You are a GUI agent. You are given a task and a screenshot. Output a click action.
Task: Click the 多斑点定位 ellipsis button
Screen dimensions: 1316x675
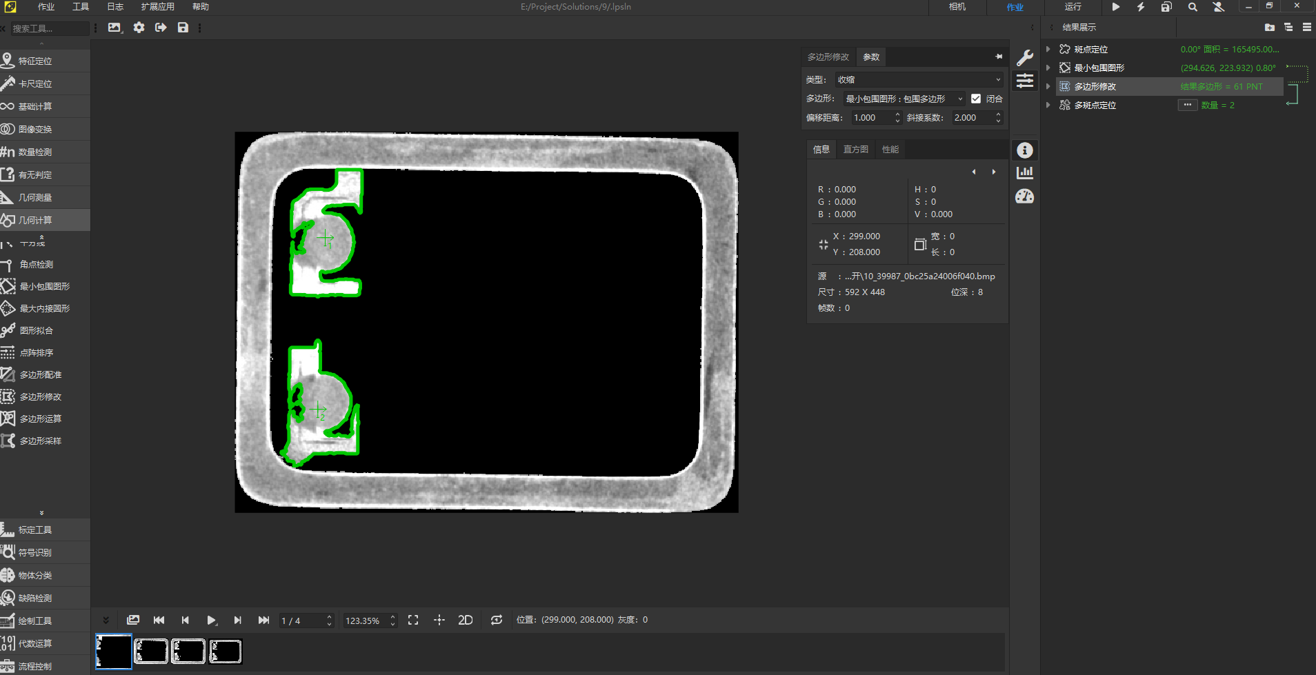point(1187,105)
